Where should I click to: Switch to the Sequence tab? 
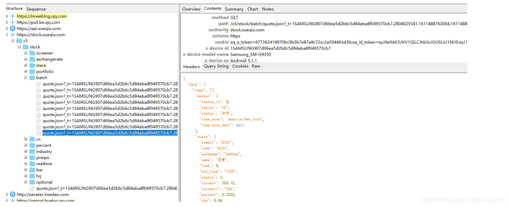click(x=36, y=9)
